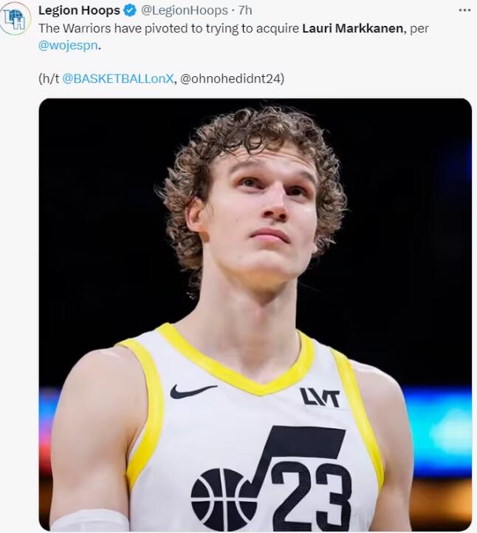Viewport: 477px width, 533px height.
Task: Open the Legion Hoops profile avatar
Action: coord(16,19)
